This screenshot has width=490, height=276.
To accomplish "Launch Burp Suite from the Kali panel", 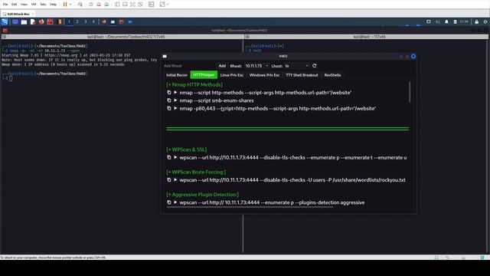I will [60, 21].
